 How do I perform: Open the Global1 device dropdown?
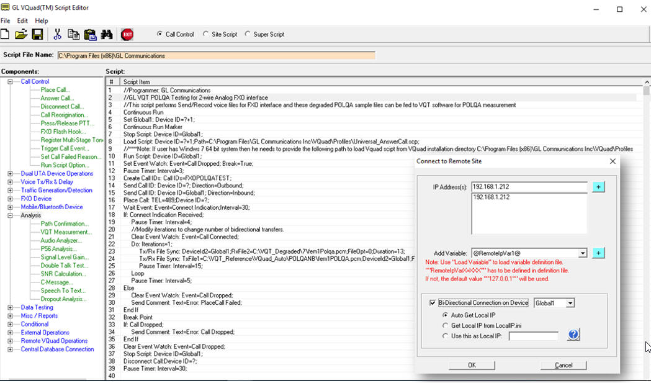point(570,304)
